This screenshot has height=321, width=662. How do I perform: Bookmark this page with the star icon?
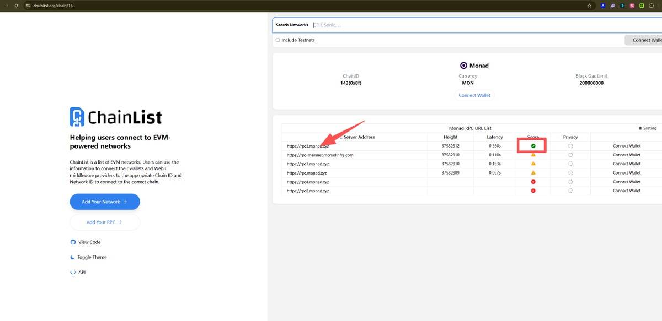pos(589,6)
